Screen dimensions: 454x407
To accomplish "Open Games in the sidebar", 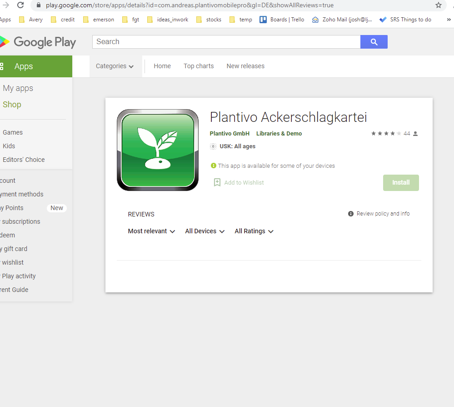I will coord(13,132).
